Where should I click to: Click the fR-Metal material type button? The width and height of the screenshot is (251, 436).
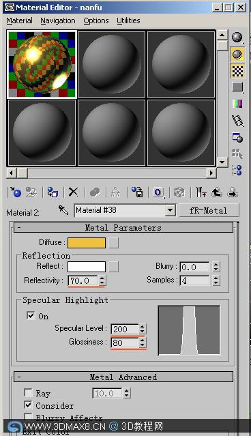point(209,210)
